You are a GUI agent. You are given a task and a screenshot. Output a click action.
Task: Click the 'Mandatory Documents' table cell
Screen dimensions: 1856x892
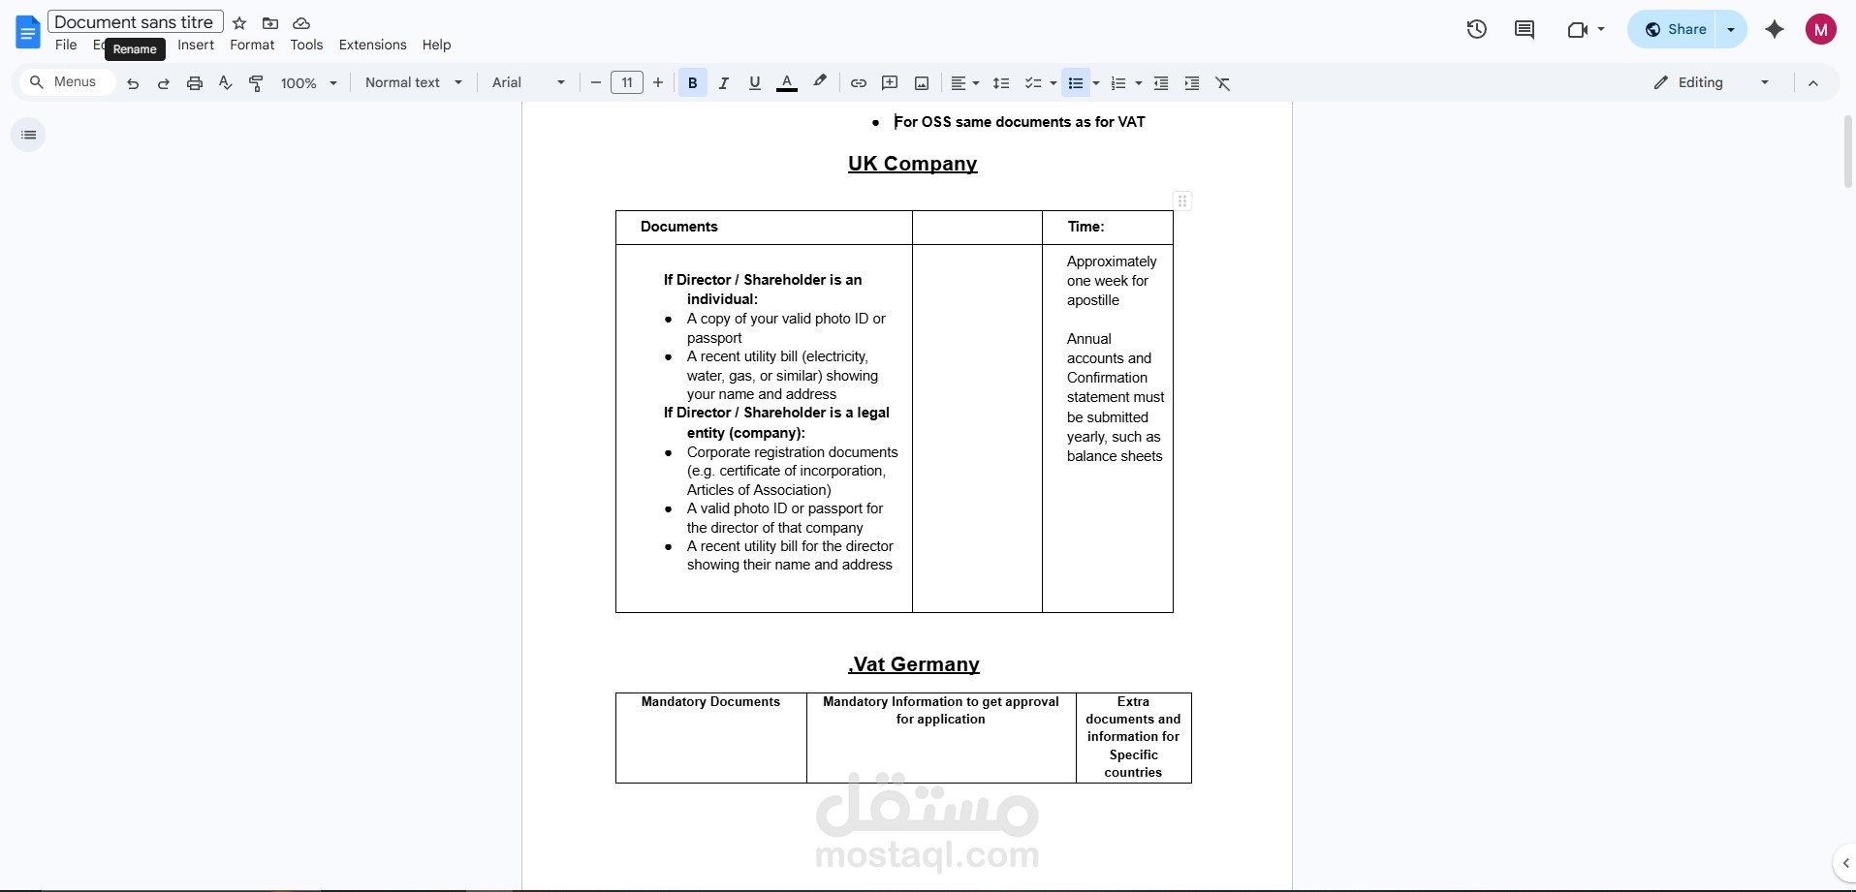point(710,737)
